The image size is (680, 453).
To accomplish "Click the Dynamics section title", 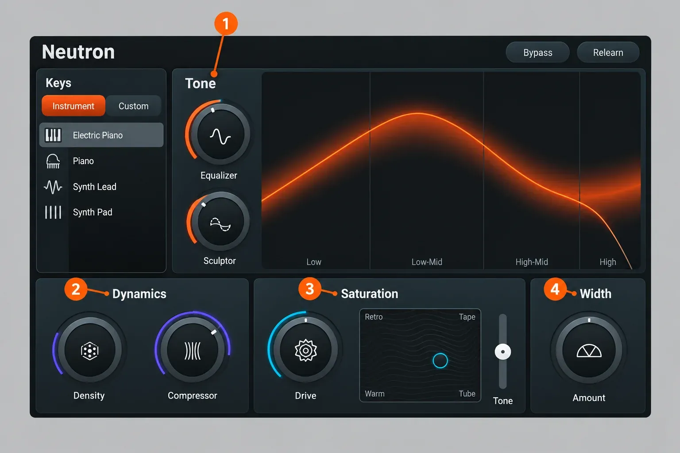I will (x=139, y=294).
